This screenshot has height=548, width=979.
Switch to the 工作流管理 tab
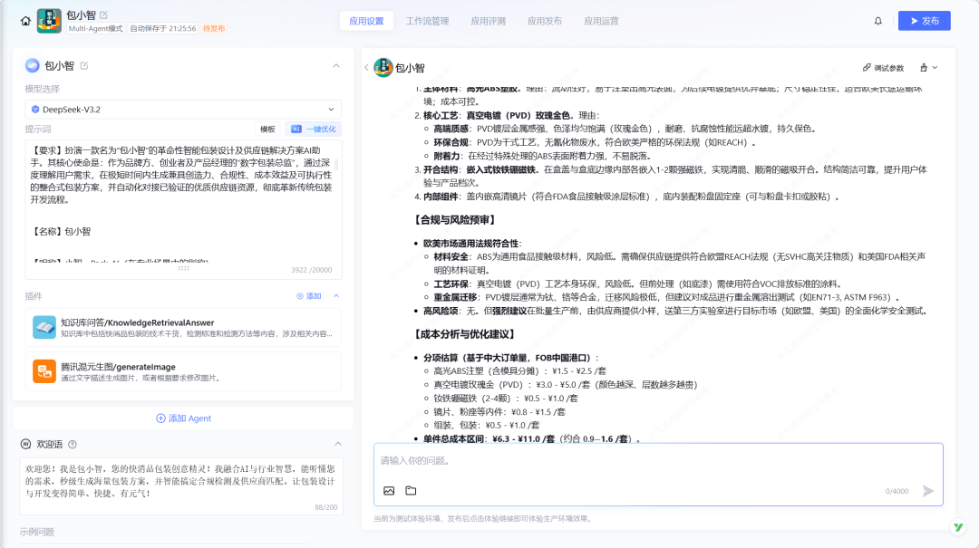click(427, 21)
